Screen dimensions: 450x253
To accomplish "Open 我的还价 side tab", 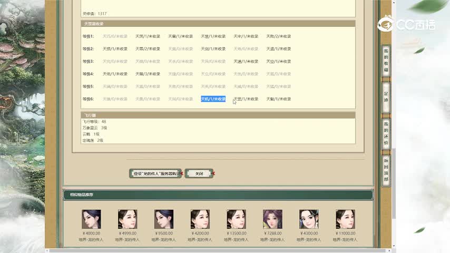I will tap(386, 132).
